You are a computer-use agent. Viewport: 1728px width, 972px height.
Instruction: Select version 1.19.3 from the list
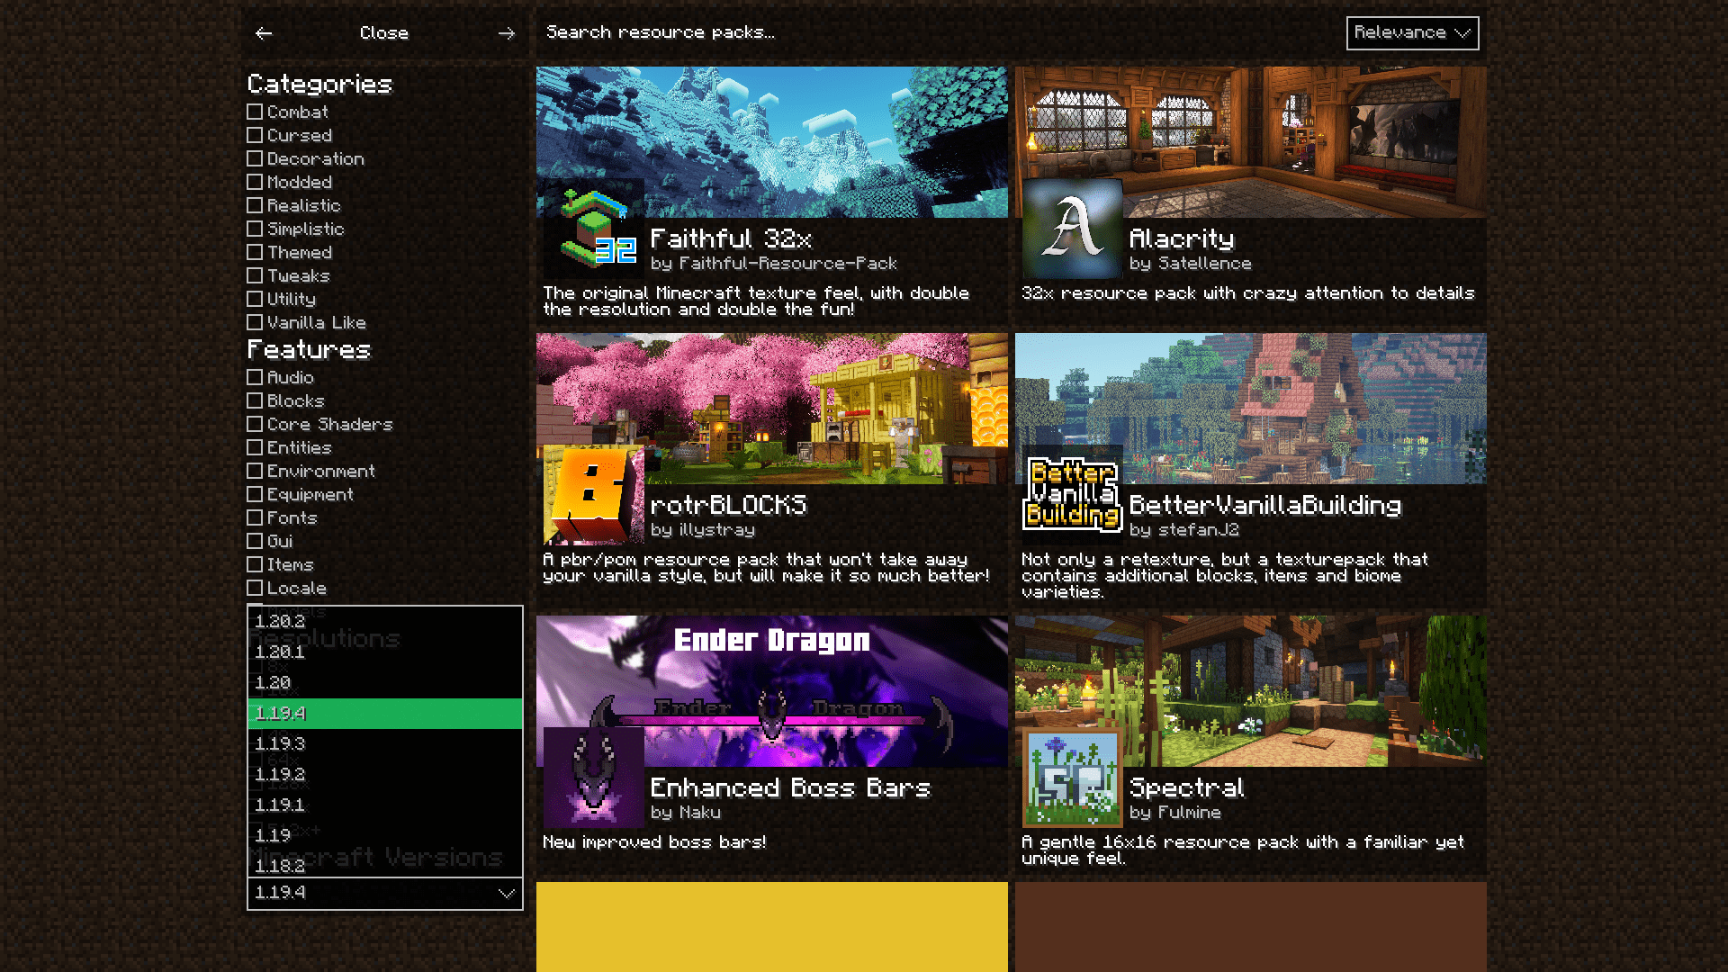[x=385, y=743]
